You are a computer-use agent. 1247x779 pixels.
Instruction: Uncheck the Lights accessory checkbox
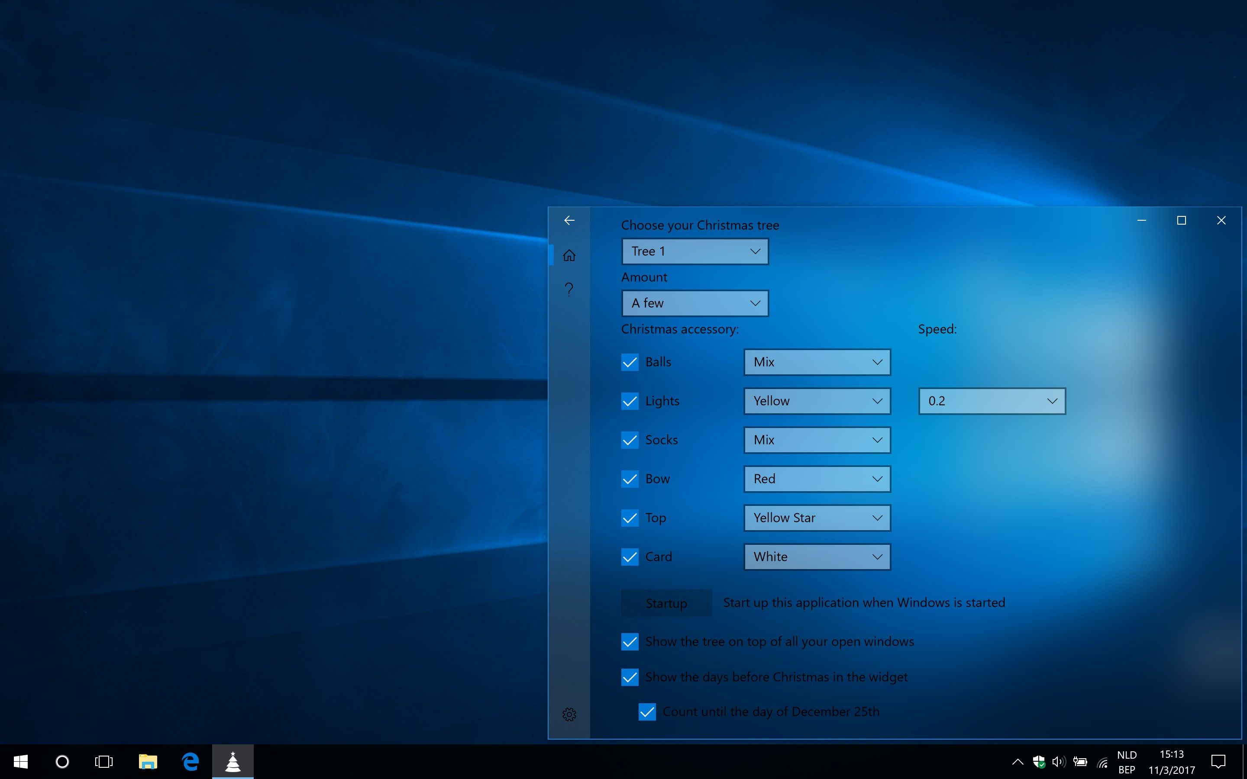coord(630,401)
